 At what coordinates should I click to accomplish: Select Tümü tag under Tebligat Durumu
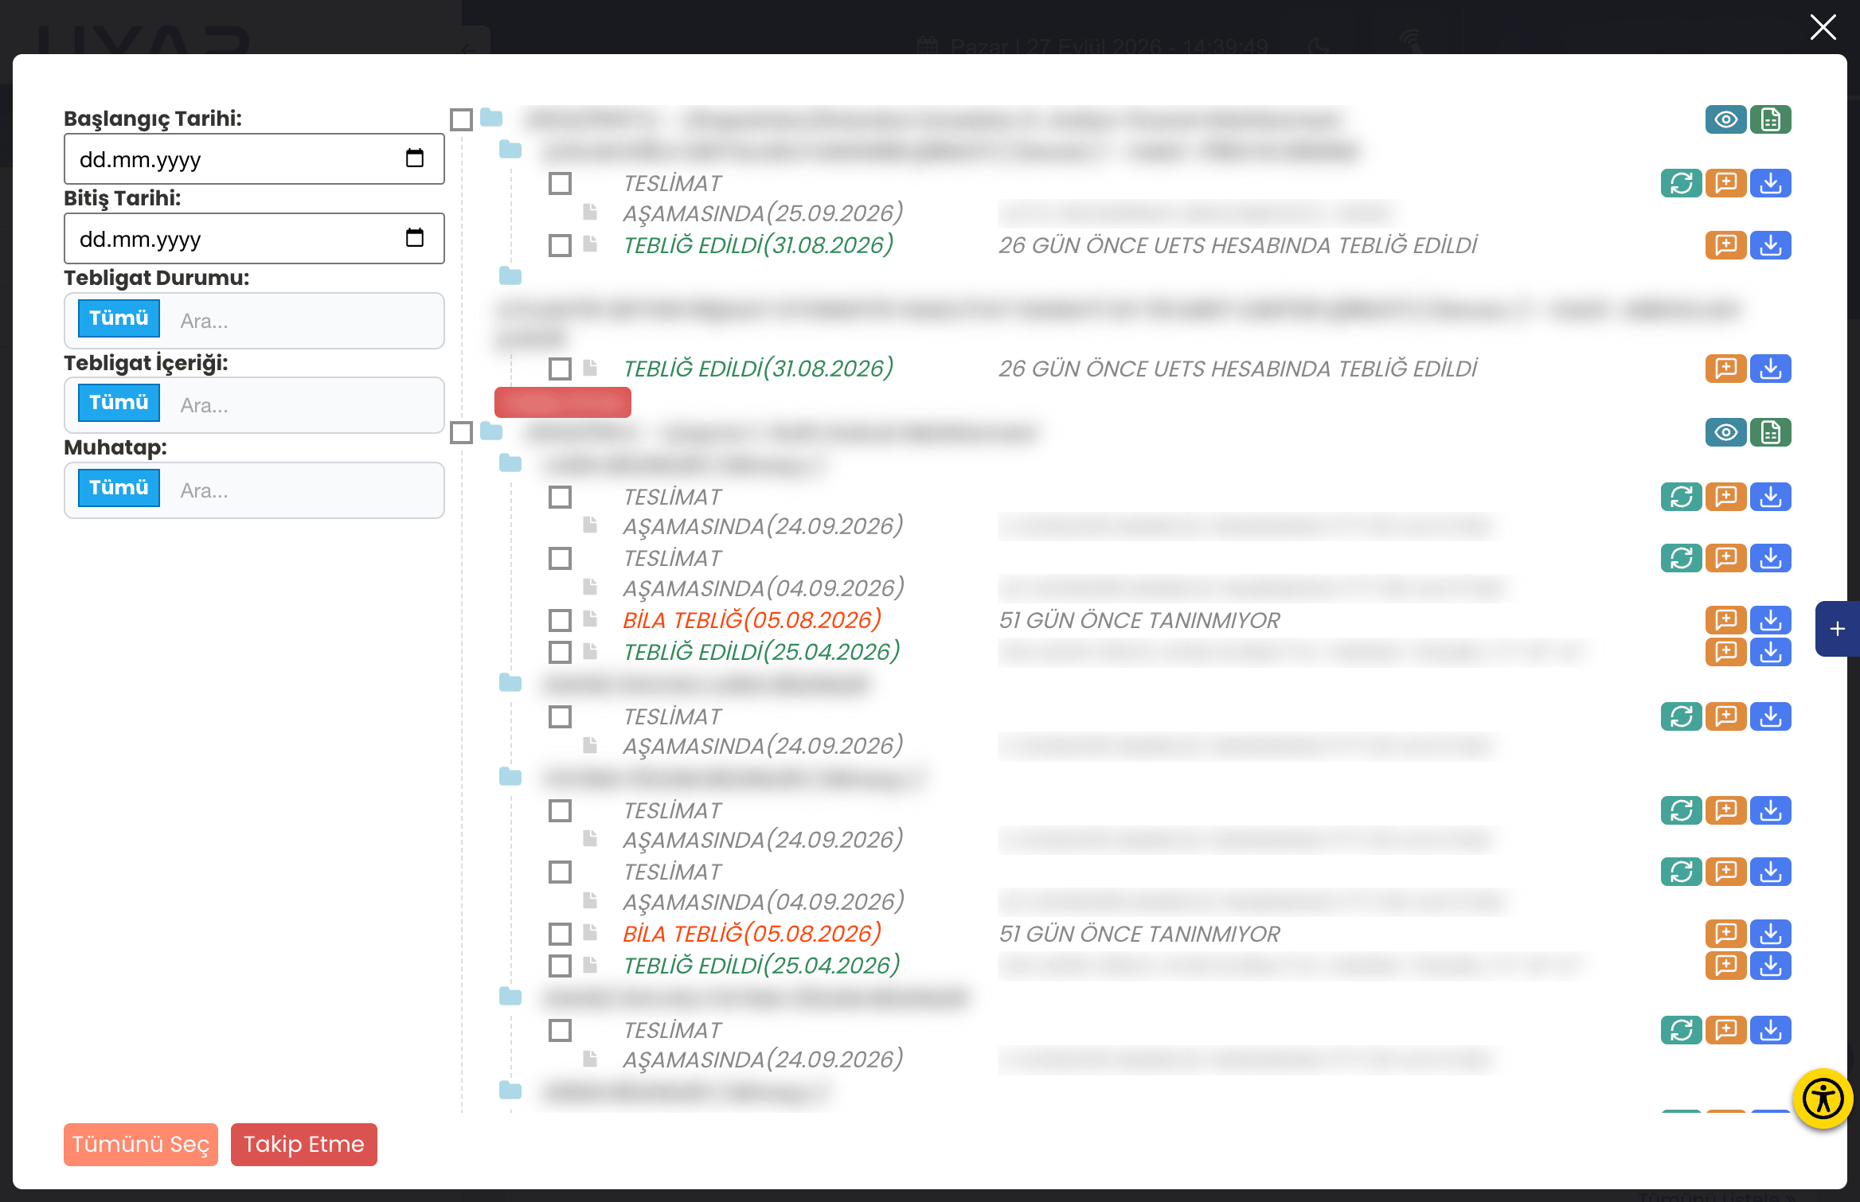119,318
